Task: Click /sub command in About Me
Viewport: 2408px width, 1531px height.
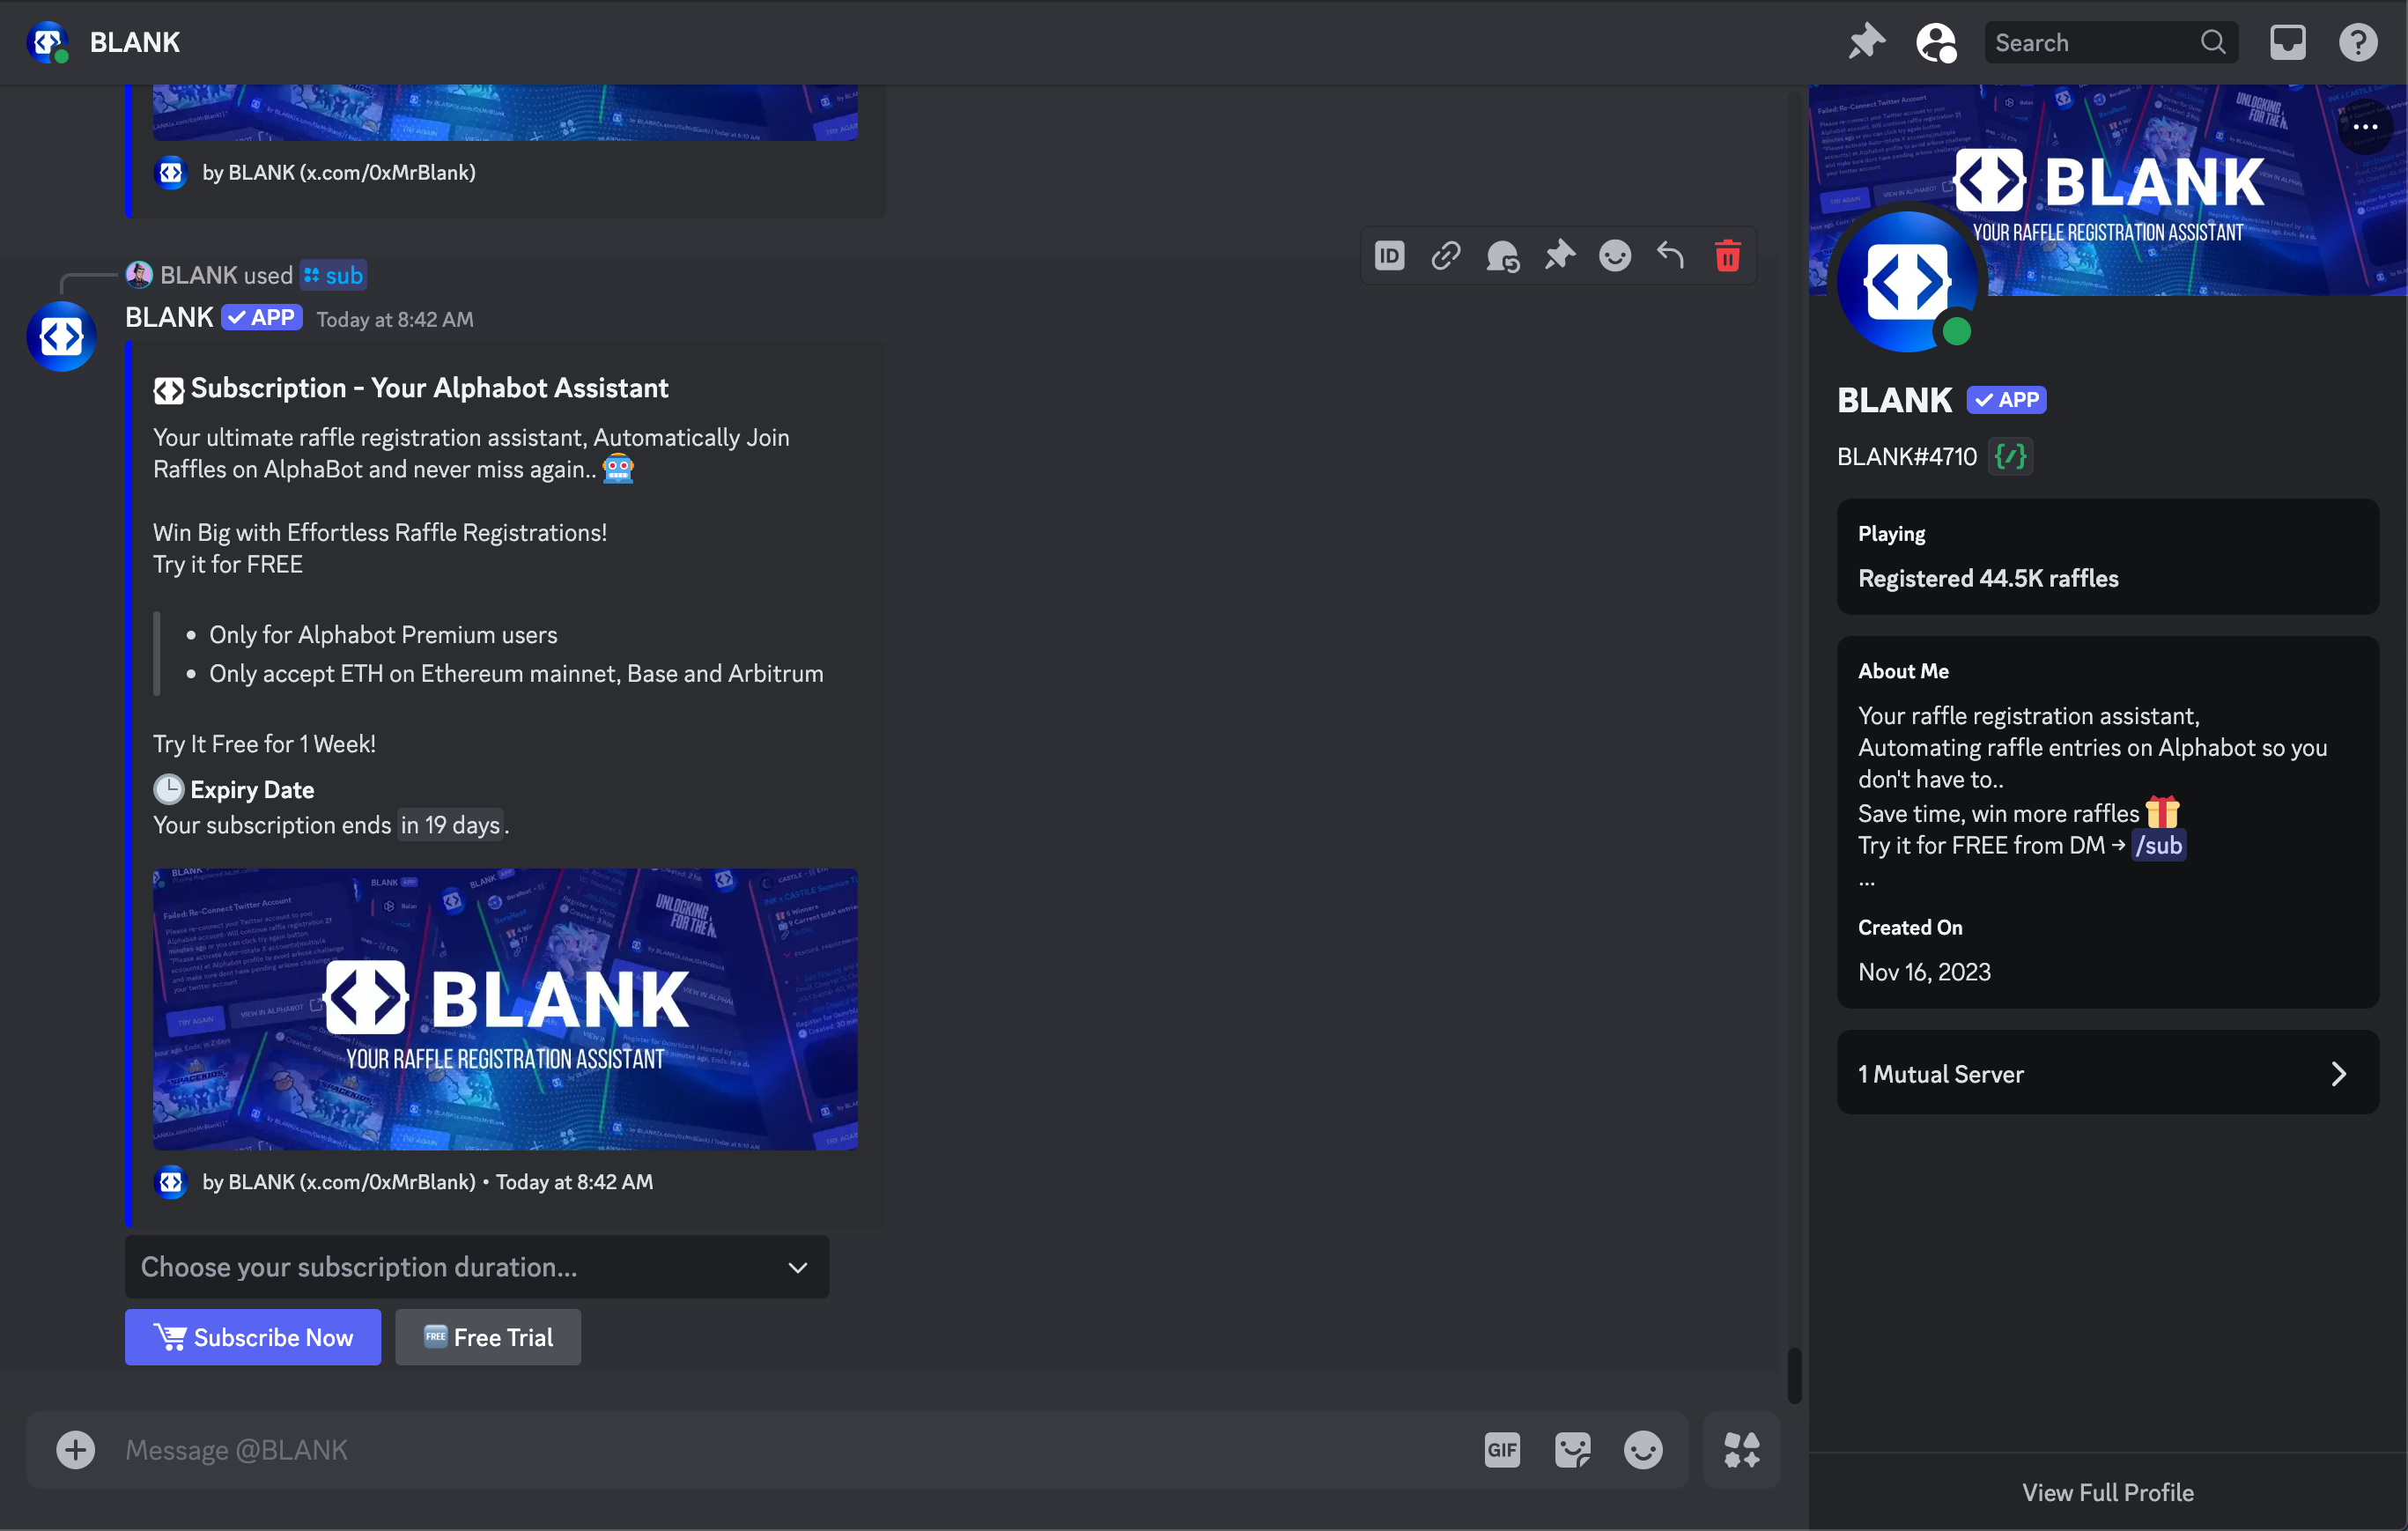Action: pos(2159,846)
